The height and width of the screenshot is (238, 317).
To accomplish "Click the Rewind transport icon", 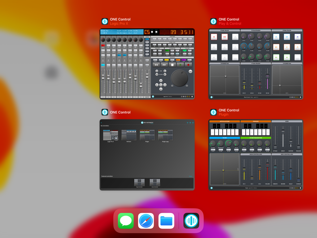I will click(x=156, y=65).
